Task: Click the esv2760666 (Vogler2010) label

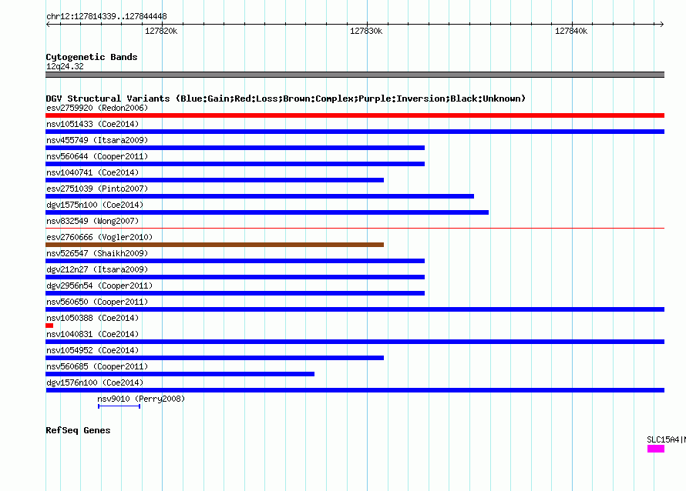Action: click(99, 237)
